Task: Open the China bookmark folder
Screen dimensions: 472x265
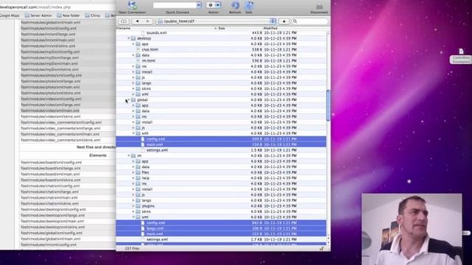Action: pyautogui.click(x=92, y=15)
